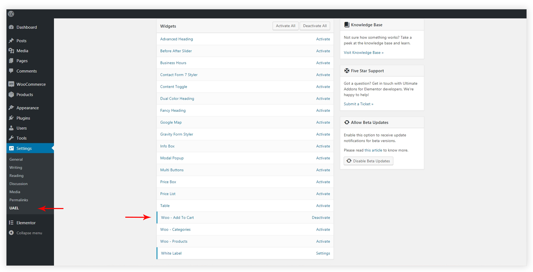This screenshot has height=272, width=533.
Task: Open White Label Settings link
Action: 323,253
